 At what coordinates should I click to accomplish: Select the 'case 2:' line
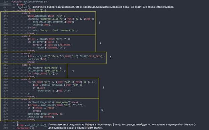pos(27,36)
